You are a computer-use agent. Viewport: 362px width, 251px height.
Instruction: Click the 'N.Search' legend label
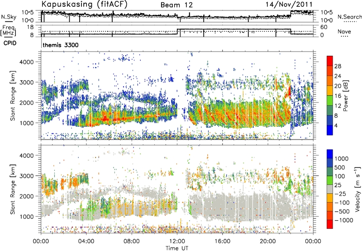pyautogui.click(x=349, y=17)
